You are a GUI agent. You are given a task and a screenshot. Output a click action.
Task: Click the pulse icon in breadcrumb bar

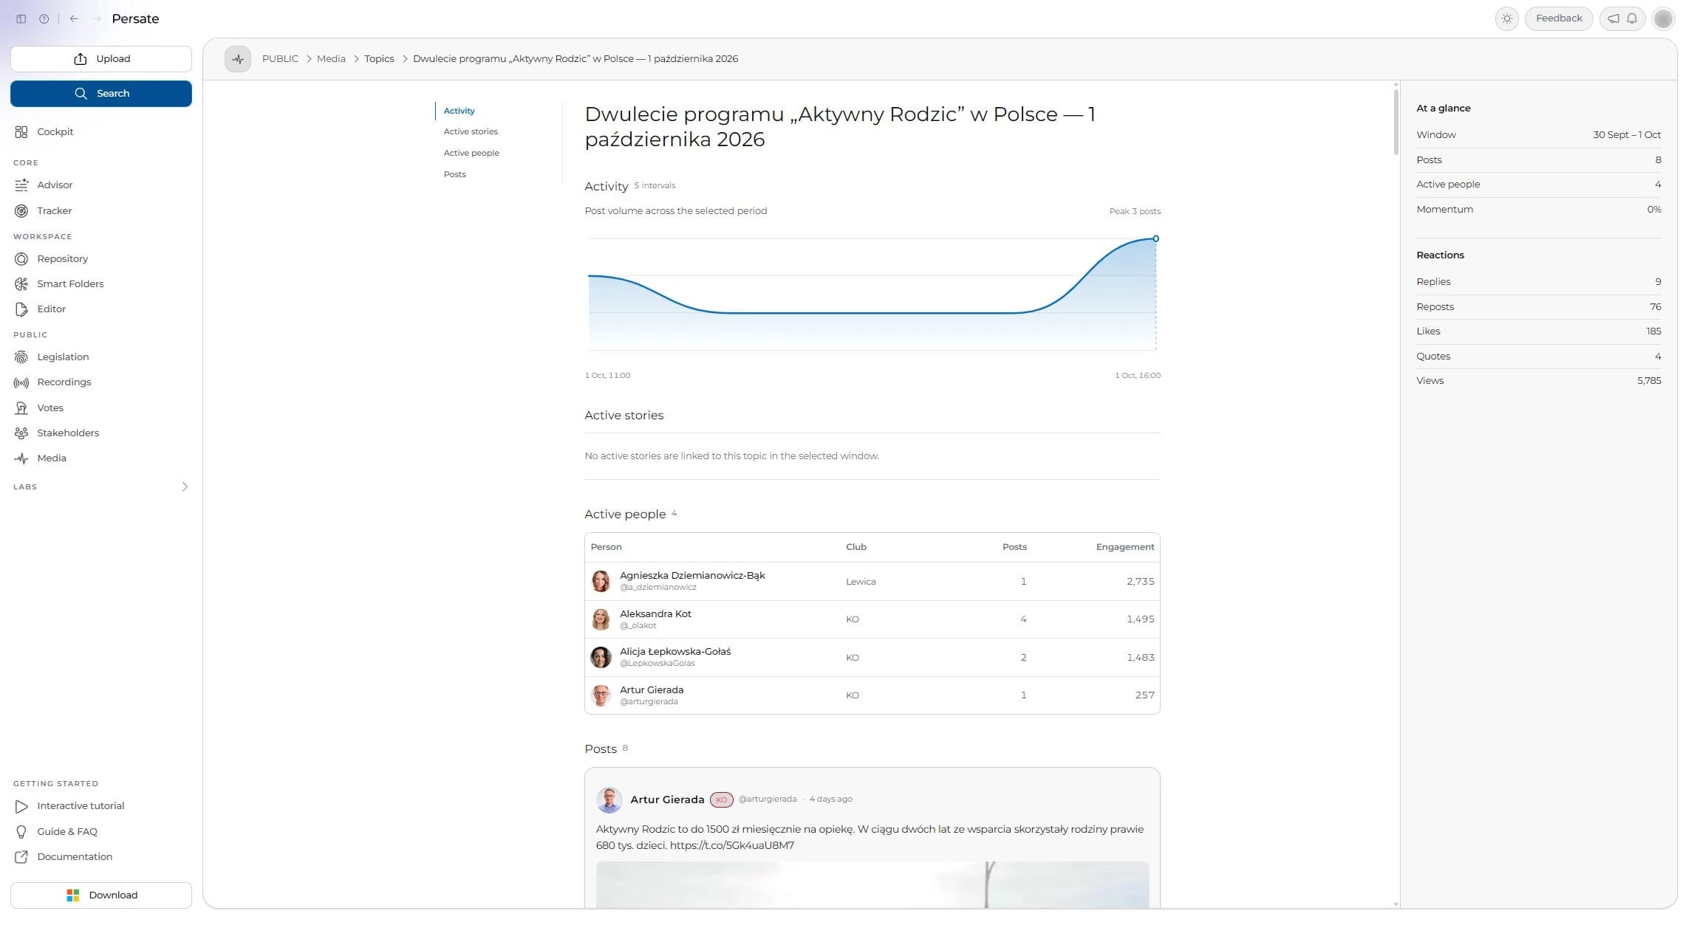pos(238,59)
